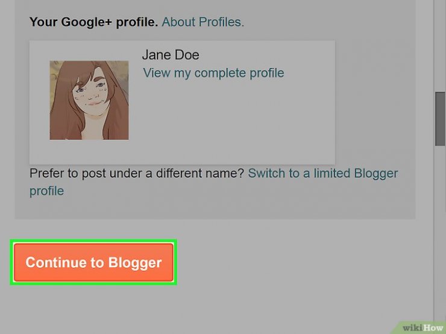
Task: Click wrapped word profile under Prefer text
Action: point(46,191)
